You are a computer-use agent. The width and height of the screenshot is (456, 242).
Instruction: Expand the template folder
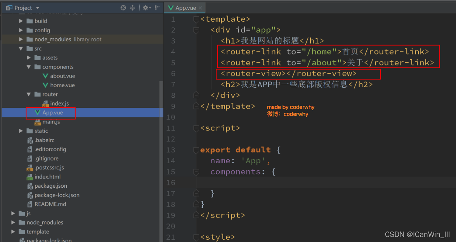click(13, 232)
